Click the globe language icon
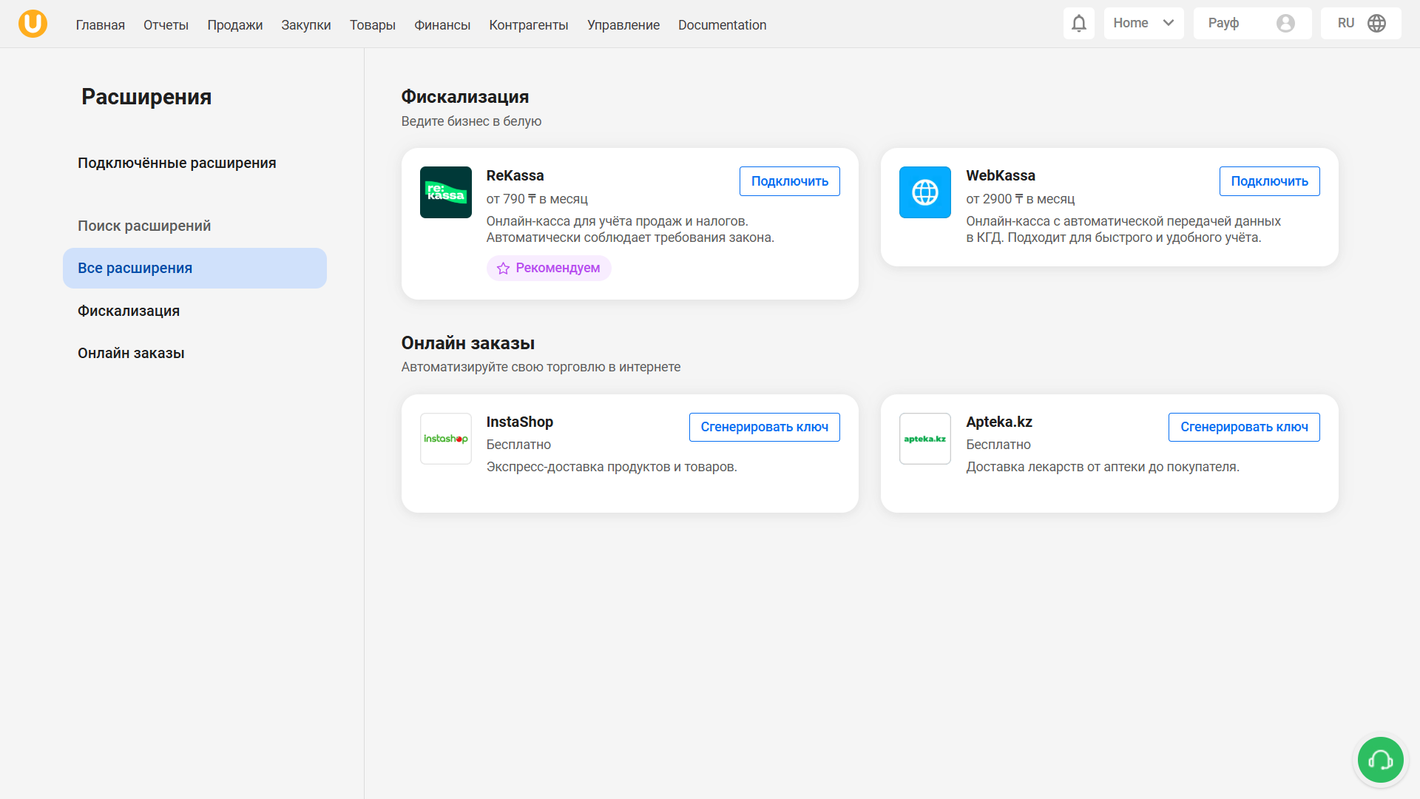1420x799 pixels. click(x=1376, y=24)
